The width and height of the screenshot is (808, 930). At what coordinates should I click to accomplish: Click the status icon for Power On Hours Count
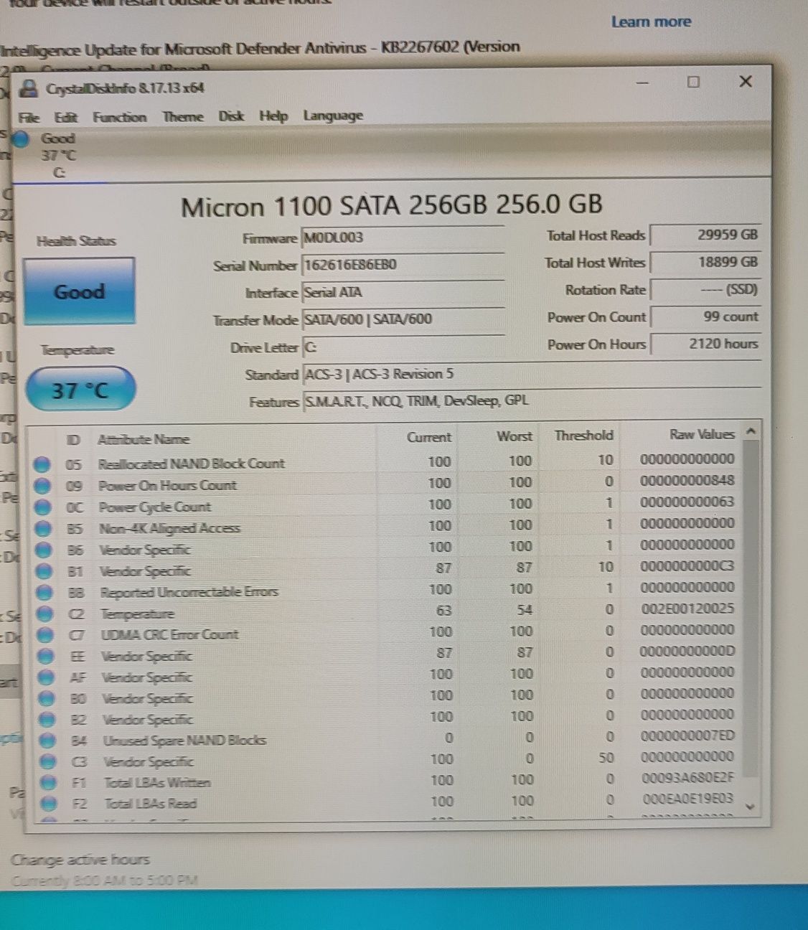coord(42,486)
